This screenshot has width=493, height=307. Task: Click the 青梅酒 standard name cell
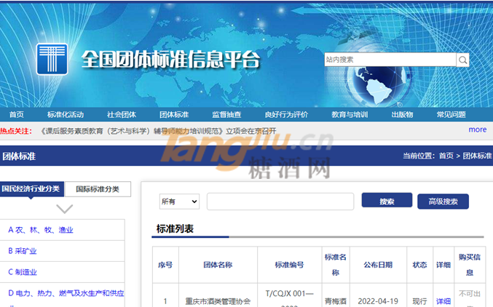(x=336, y=301)
